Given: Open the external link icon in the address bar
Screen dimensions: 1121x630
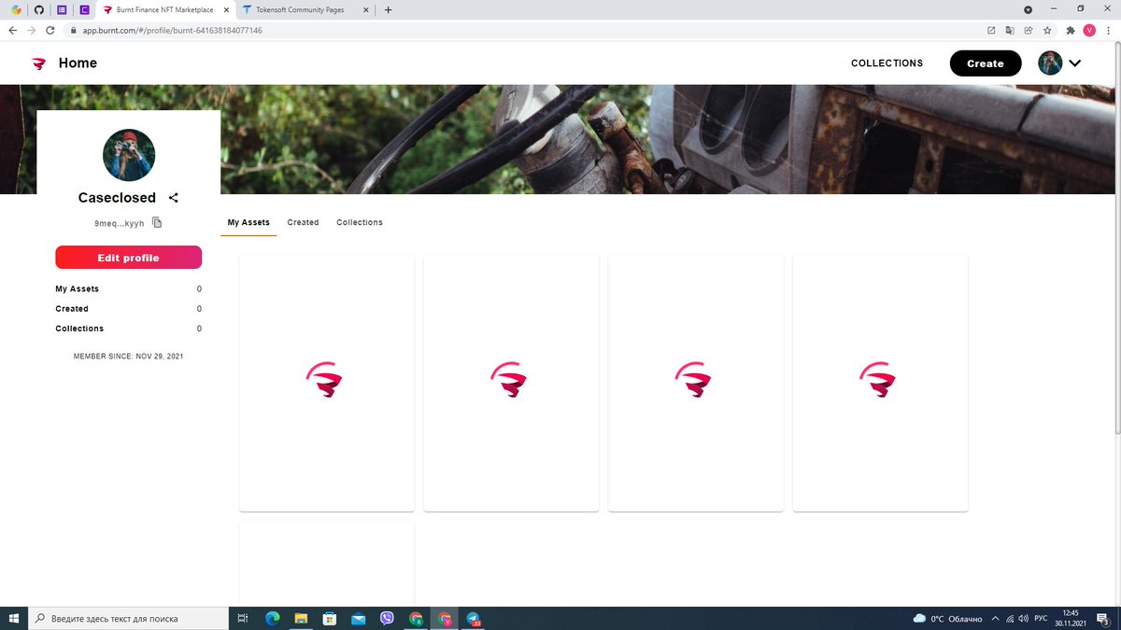Looking at the screenshot, I should [x=990, y=30].
